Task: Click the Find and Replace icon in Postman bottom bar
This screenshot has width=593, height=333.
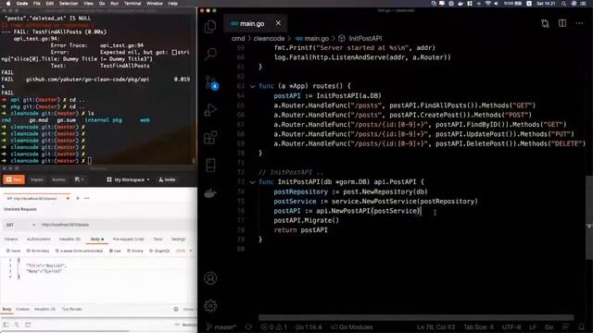Action: 17,325
